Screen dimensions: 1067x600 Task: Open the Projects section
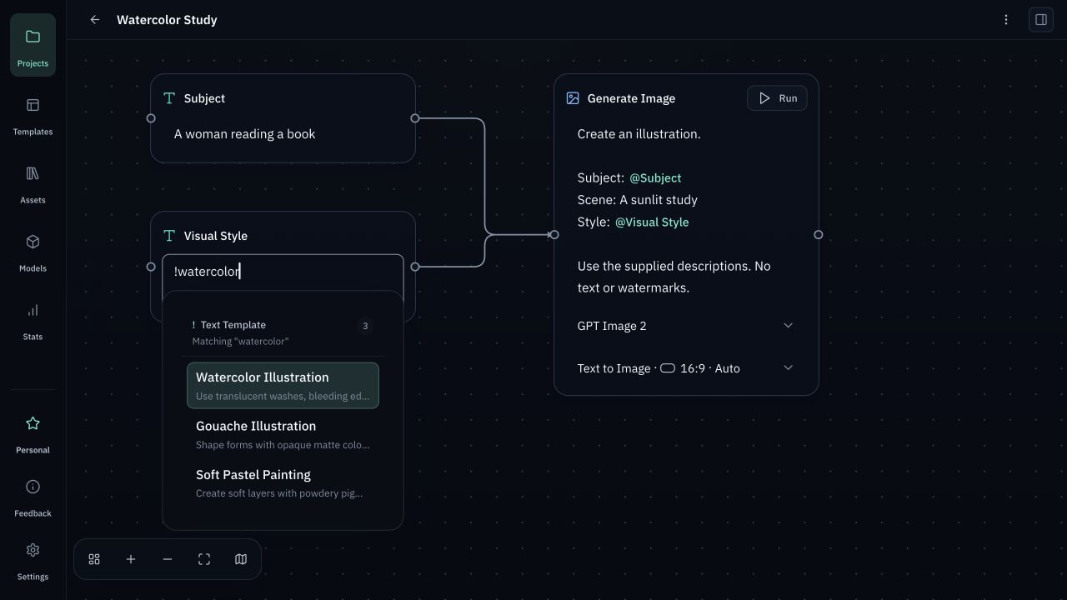point(33,45)
